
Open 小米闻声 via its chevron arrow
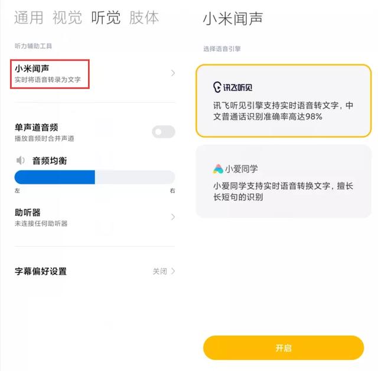[172, 73]
